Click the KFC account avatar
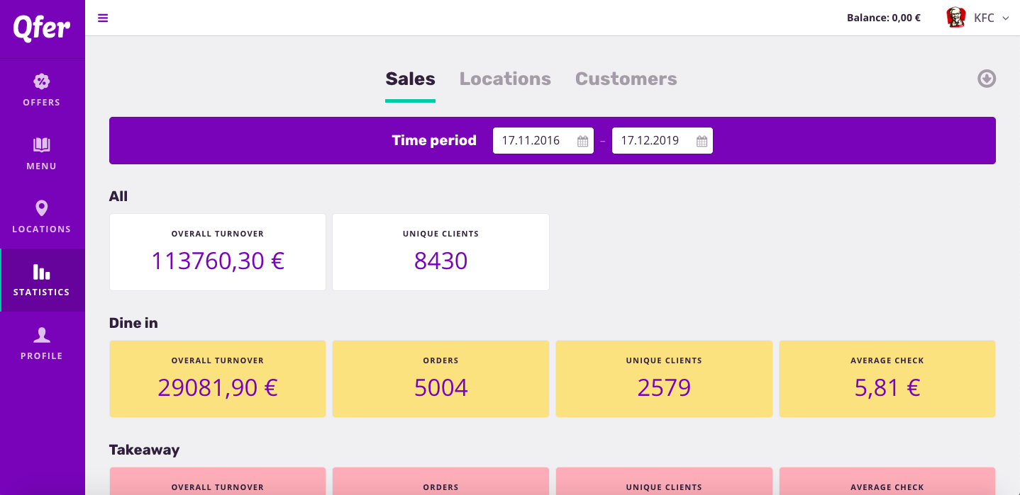The width and height of the screenshot is (1020, 495). click(x=956, y=18)
